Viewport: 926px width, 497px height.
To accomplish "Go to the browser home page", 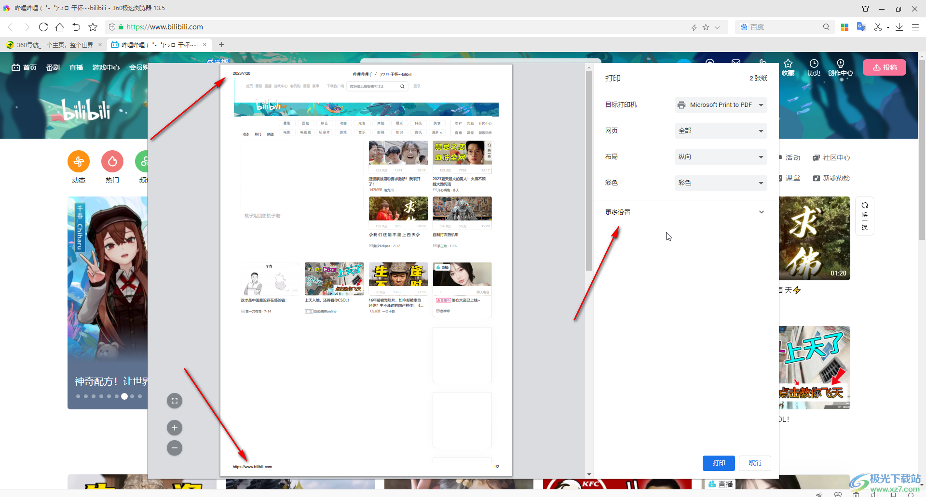I will pyautogui.click(x=60, y=27).
